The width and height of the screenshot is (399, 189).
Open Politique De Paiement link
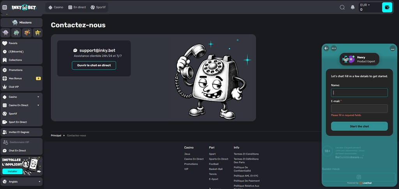click(247, 181)
